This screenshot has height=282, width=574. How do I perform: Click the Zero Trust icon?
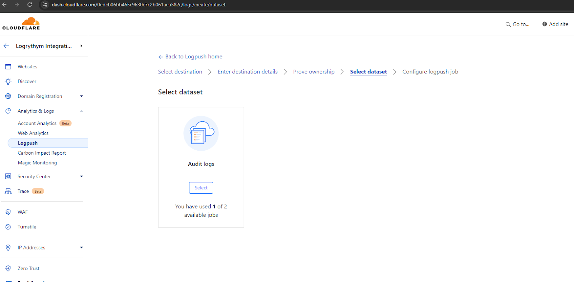(x=8, y=268)
